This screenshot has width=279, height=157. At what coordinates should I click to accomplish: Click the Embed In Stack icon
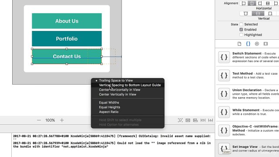(x=188, y=120)
